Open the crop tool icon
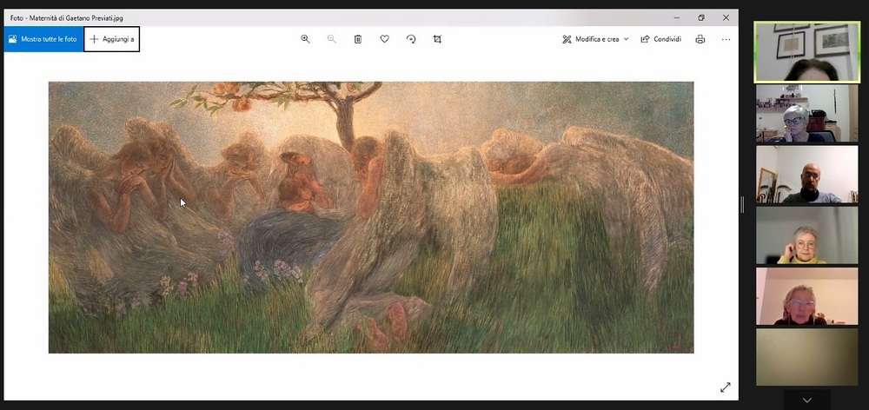The width and height of the screenshot is (869, 410). point(437,39)
